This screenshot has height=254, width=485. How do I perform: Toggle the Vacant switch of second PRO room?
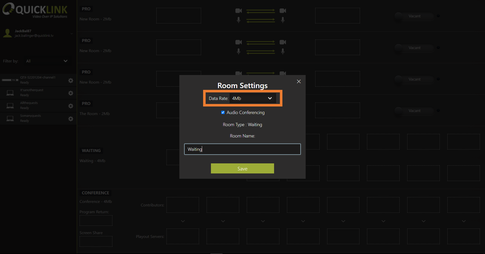[x=414, y=48]
